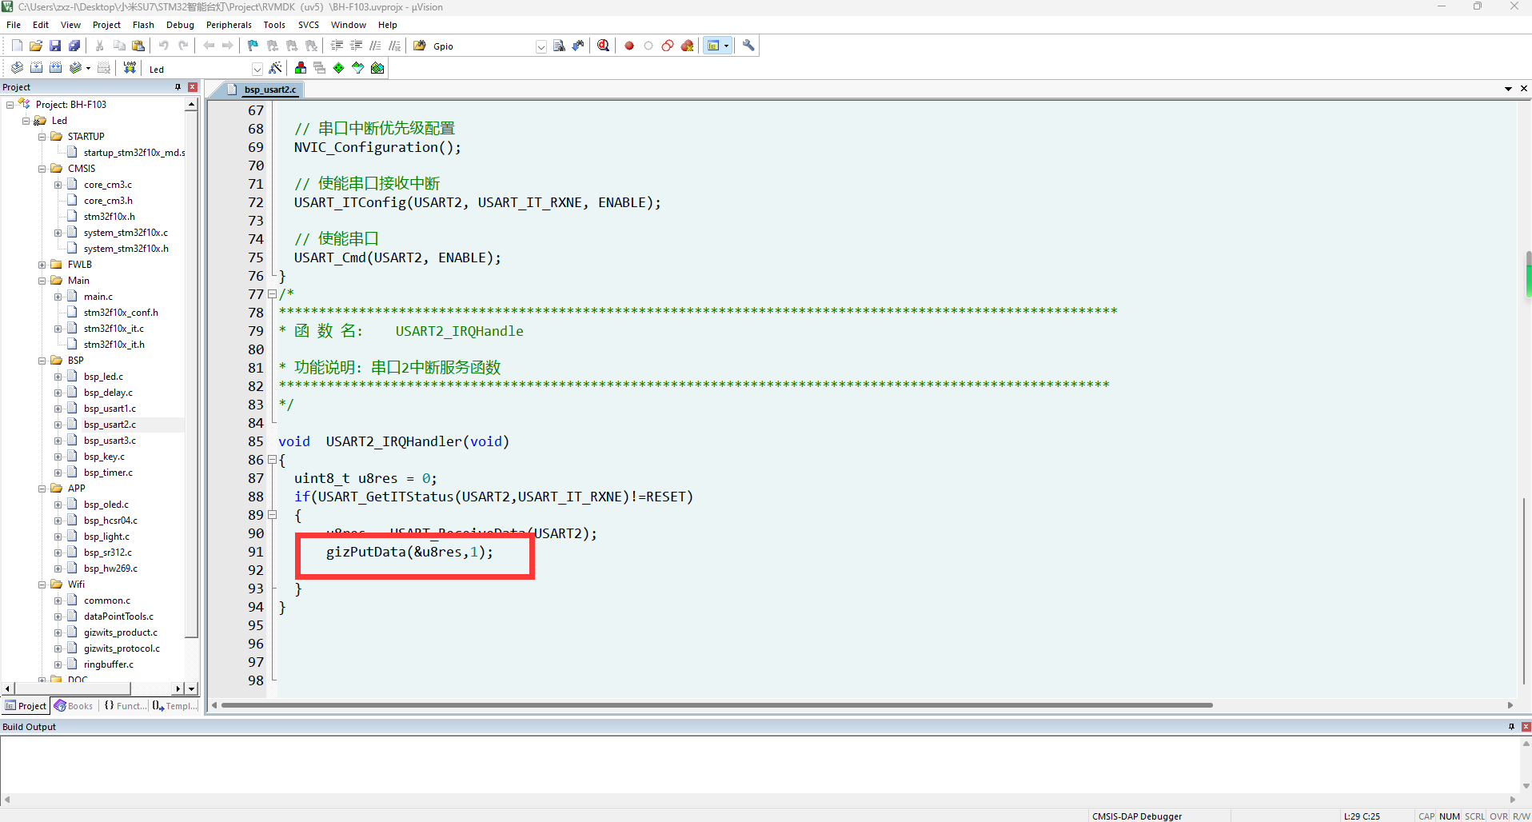Open Options for Target wand icon

click(x=275, y=68)
